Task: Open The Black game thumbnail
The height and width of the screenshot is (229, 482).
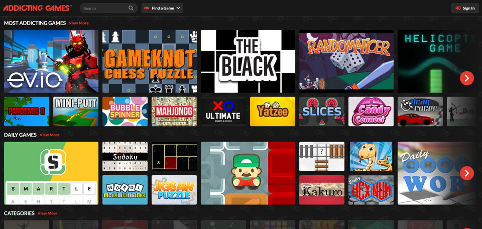Action: coord(248,61)
